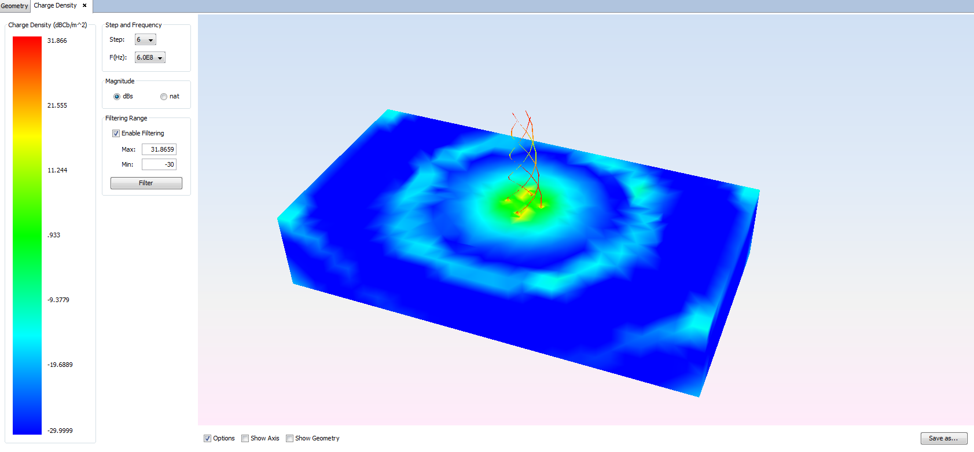Choose the nat magnitude option
Viewport: 974px width, 452px height.
click(x=164, y=97)
